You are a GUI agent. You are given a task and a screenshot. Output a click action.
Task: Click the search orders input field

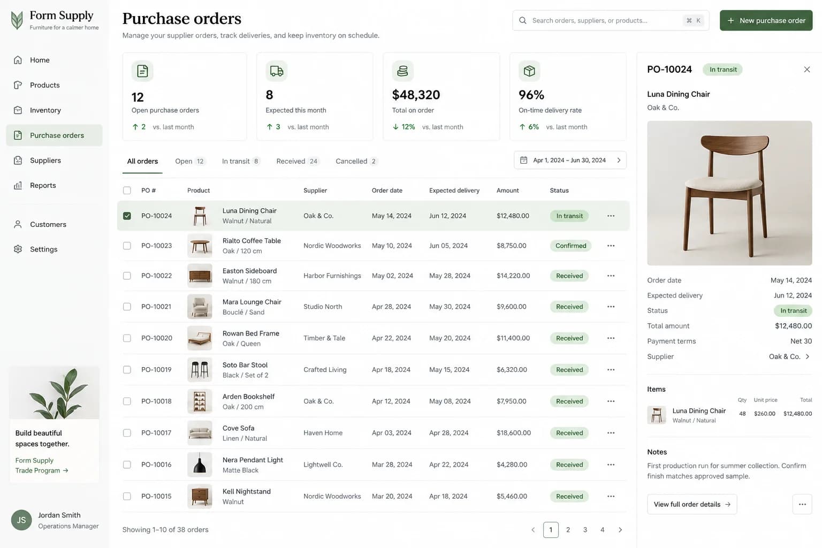(611, 20)
